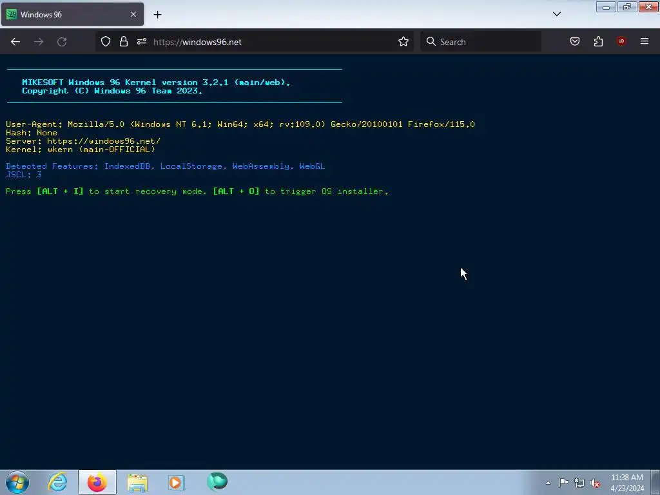Open a new tab with plus button
The image size is (660, 495).
click(x=157, y=15)
